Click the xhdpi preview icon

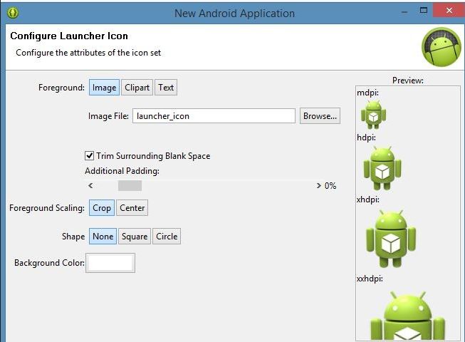[391, 239]
